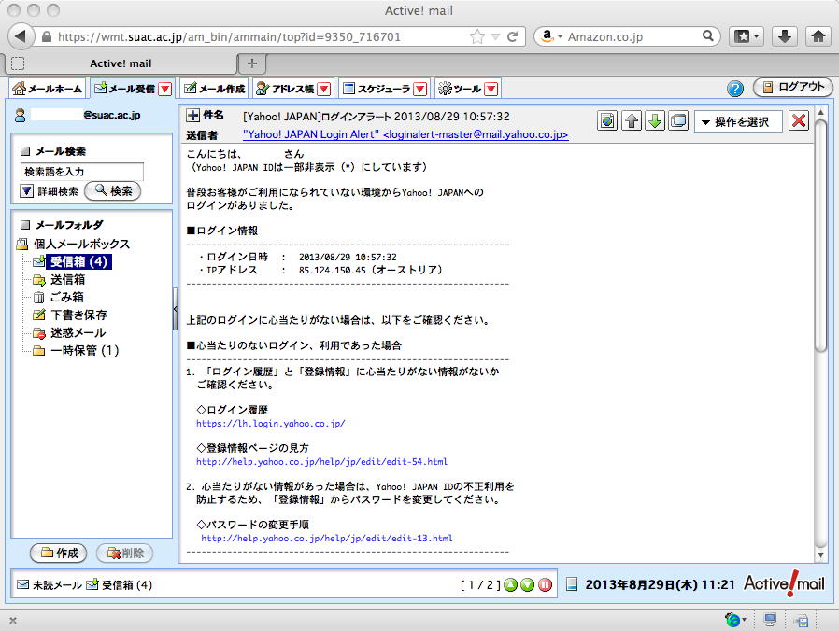Image resolution: width=839 pixels, height=631 pixels.
Task: Select the 一時保管 (1) folder
Action: click(84, 350)
